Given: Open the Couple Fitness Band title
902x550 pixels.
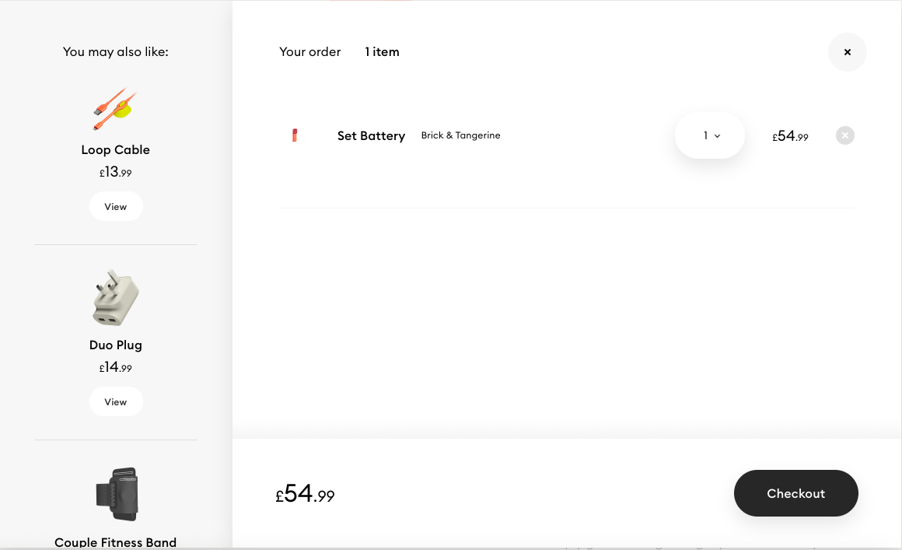Looking at the screenshot, I should click(116, 542).
